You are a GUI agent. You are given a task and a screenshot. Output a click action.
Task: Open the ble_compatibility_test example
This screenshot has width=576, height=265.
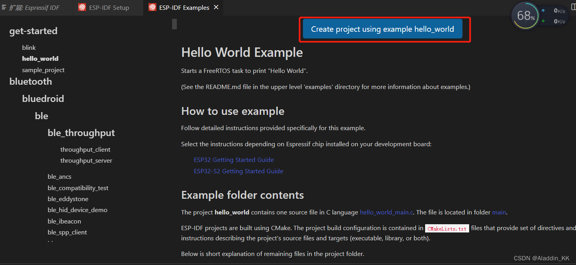(x=78, y=188)
